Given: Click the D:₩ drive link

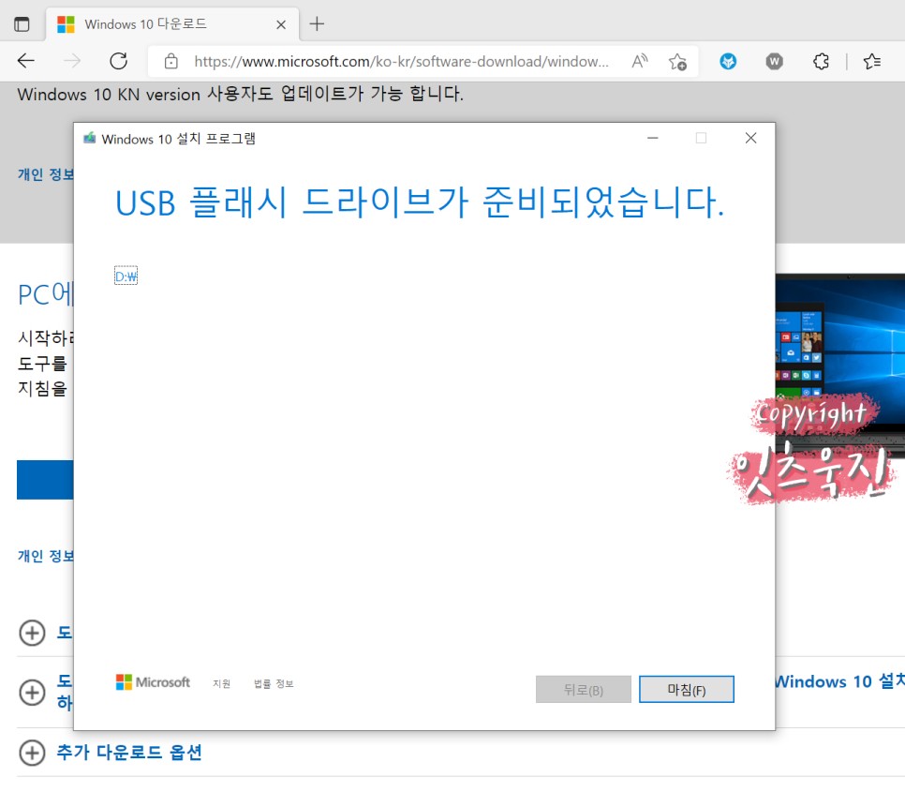Looking at the screenshot, I should (x=126, y=276).
